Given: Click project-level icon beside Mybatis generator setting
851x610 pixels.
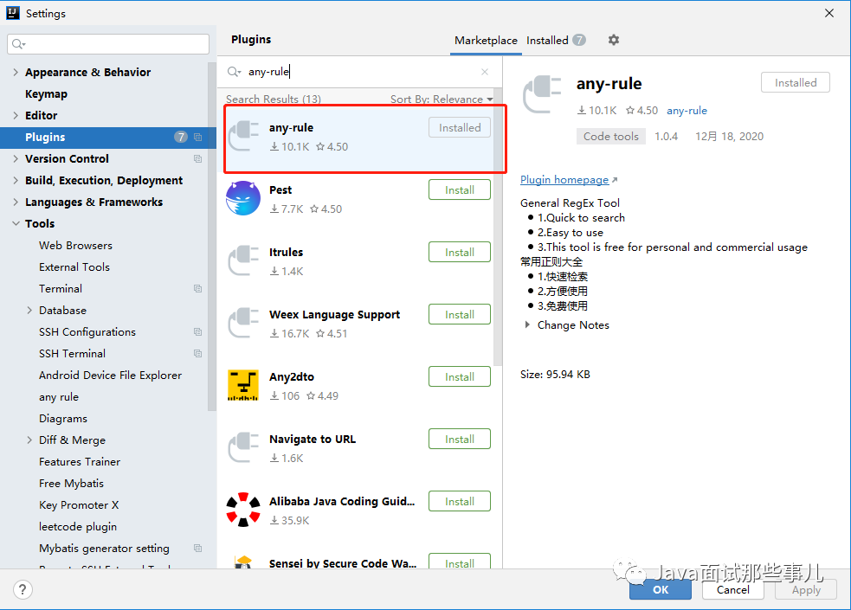Looking at the screenshot, I should [197, 549].
